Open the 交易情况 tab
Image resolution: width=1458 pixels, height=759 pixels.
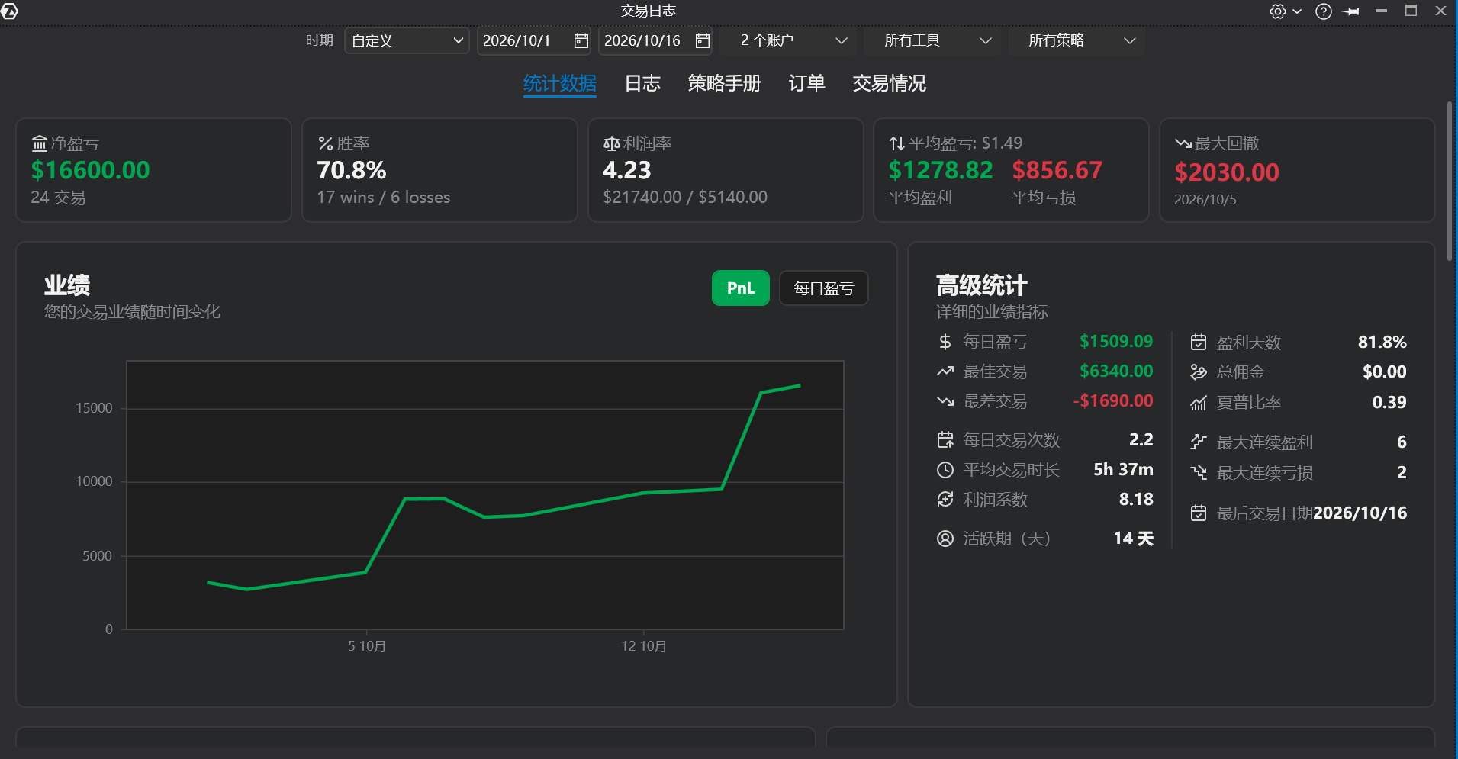point(890,83)
